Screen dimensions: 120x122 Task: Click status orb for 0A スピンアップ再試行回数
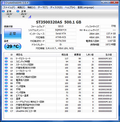pyautogui.click(x=6, y=77)
